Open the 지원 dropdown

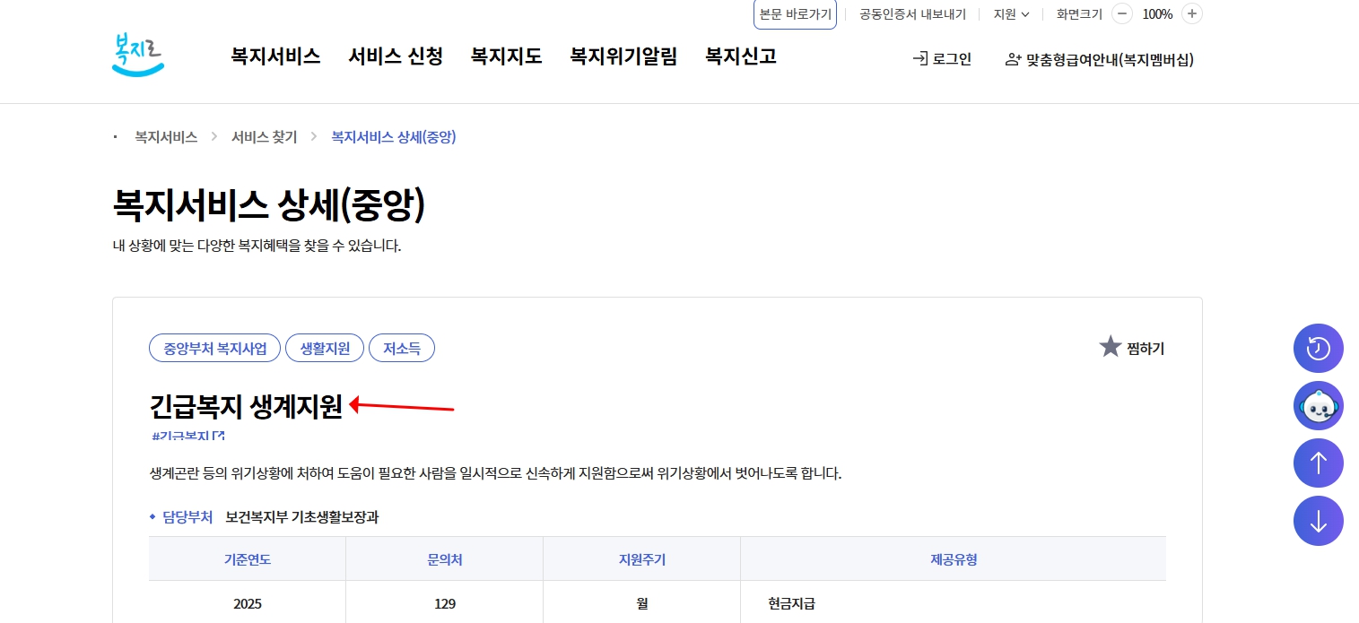click(1010, 13)
